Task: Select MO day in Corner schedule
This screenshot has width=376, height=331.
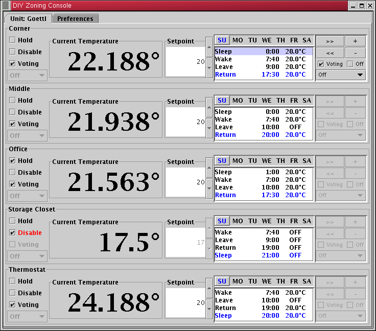Action: pos(238,40)
